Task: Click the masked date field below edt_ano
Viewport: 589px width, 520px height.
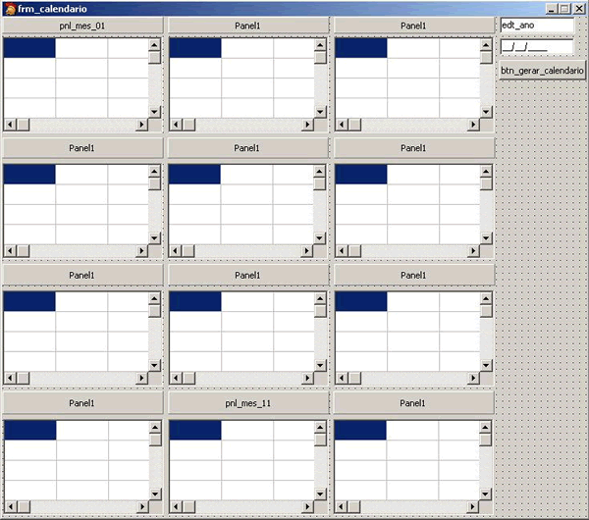Action: 537,47
